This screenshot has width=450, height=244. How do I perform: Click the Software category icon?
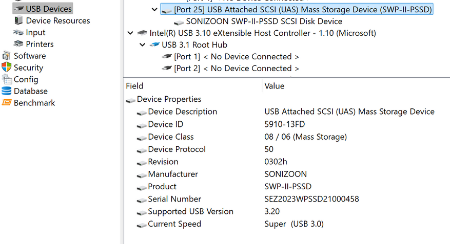coord(7,56)
